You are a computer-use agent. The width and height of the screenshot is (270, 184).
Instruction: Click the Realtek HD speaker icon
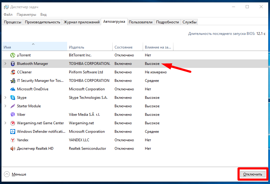tap(13, 149)
